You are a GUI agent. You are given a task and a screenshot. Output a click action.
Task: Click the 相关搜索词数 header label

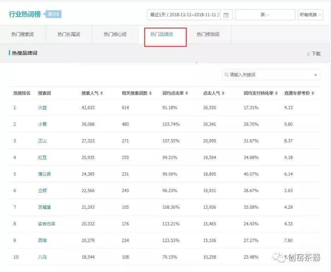(135, 93)
